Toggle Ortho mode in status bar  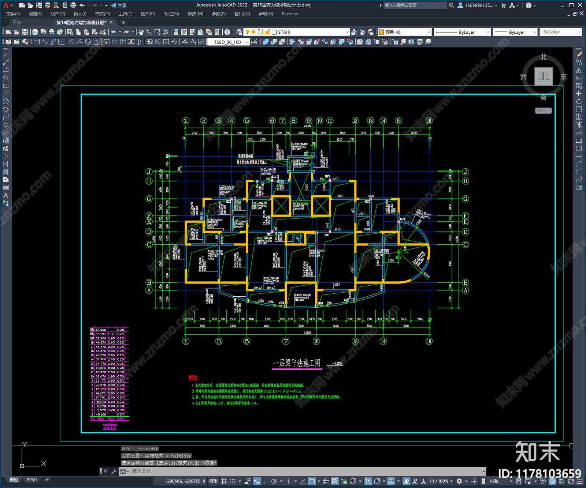click(x=265, y=481)
